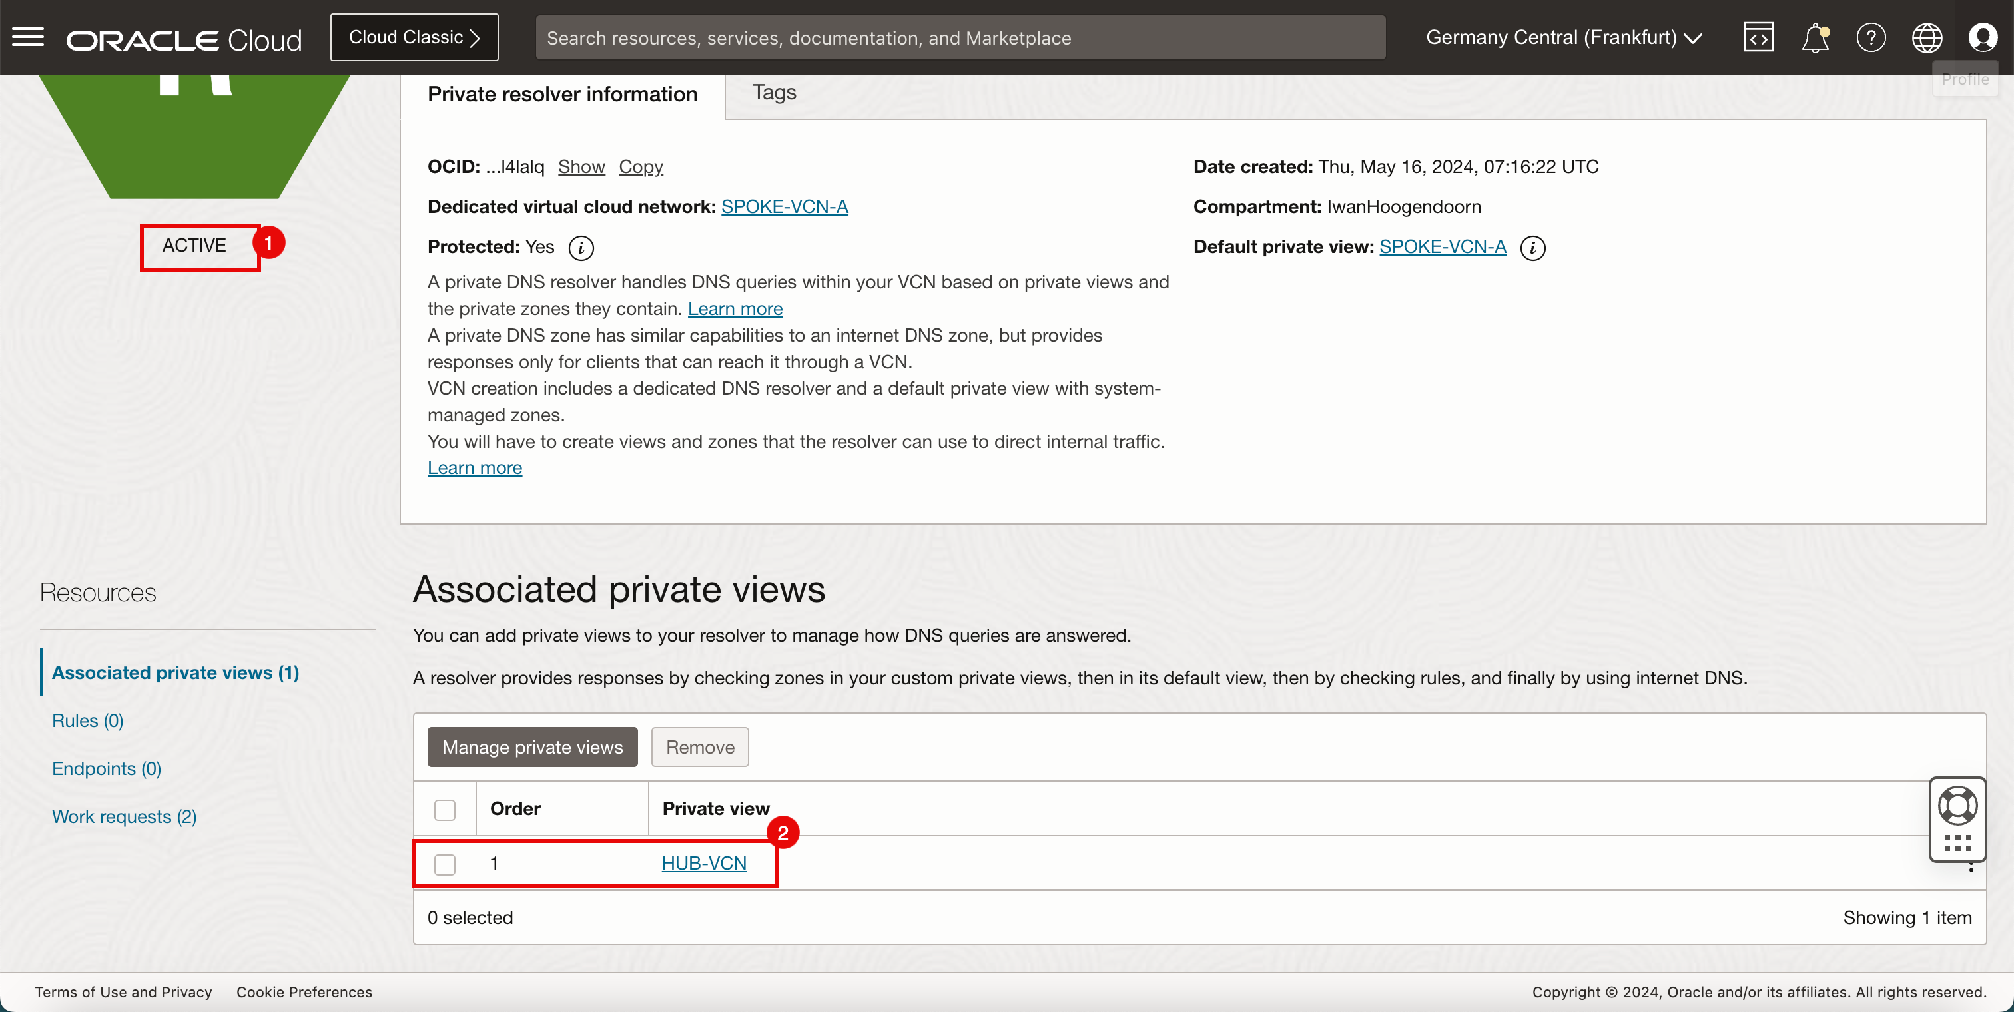The image size is (2014, 1012).
Task: Select all rows with header checkbox
Action: point(445,810)
